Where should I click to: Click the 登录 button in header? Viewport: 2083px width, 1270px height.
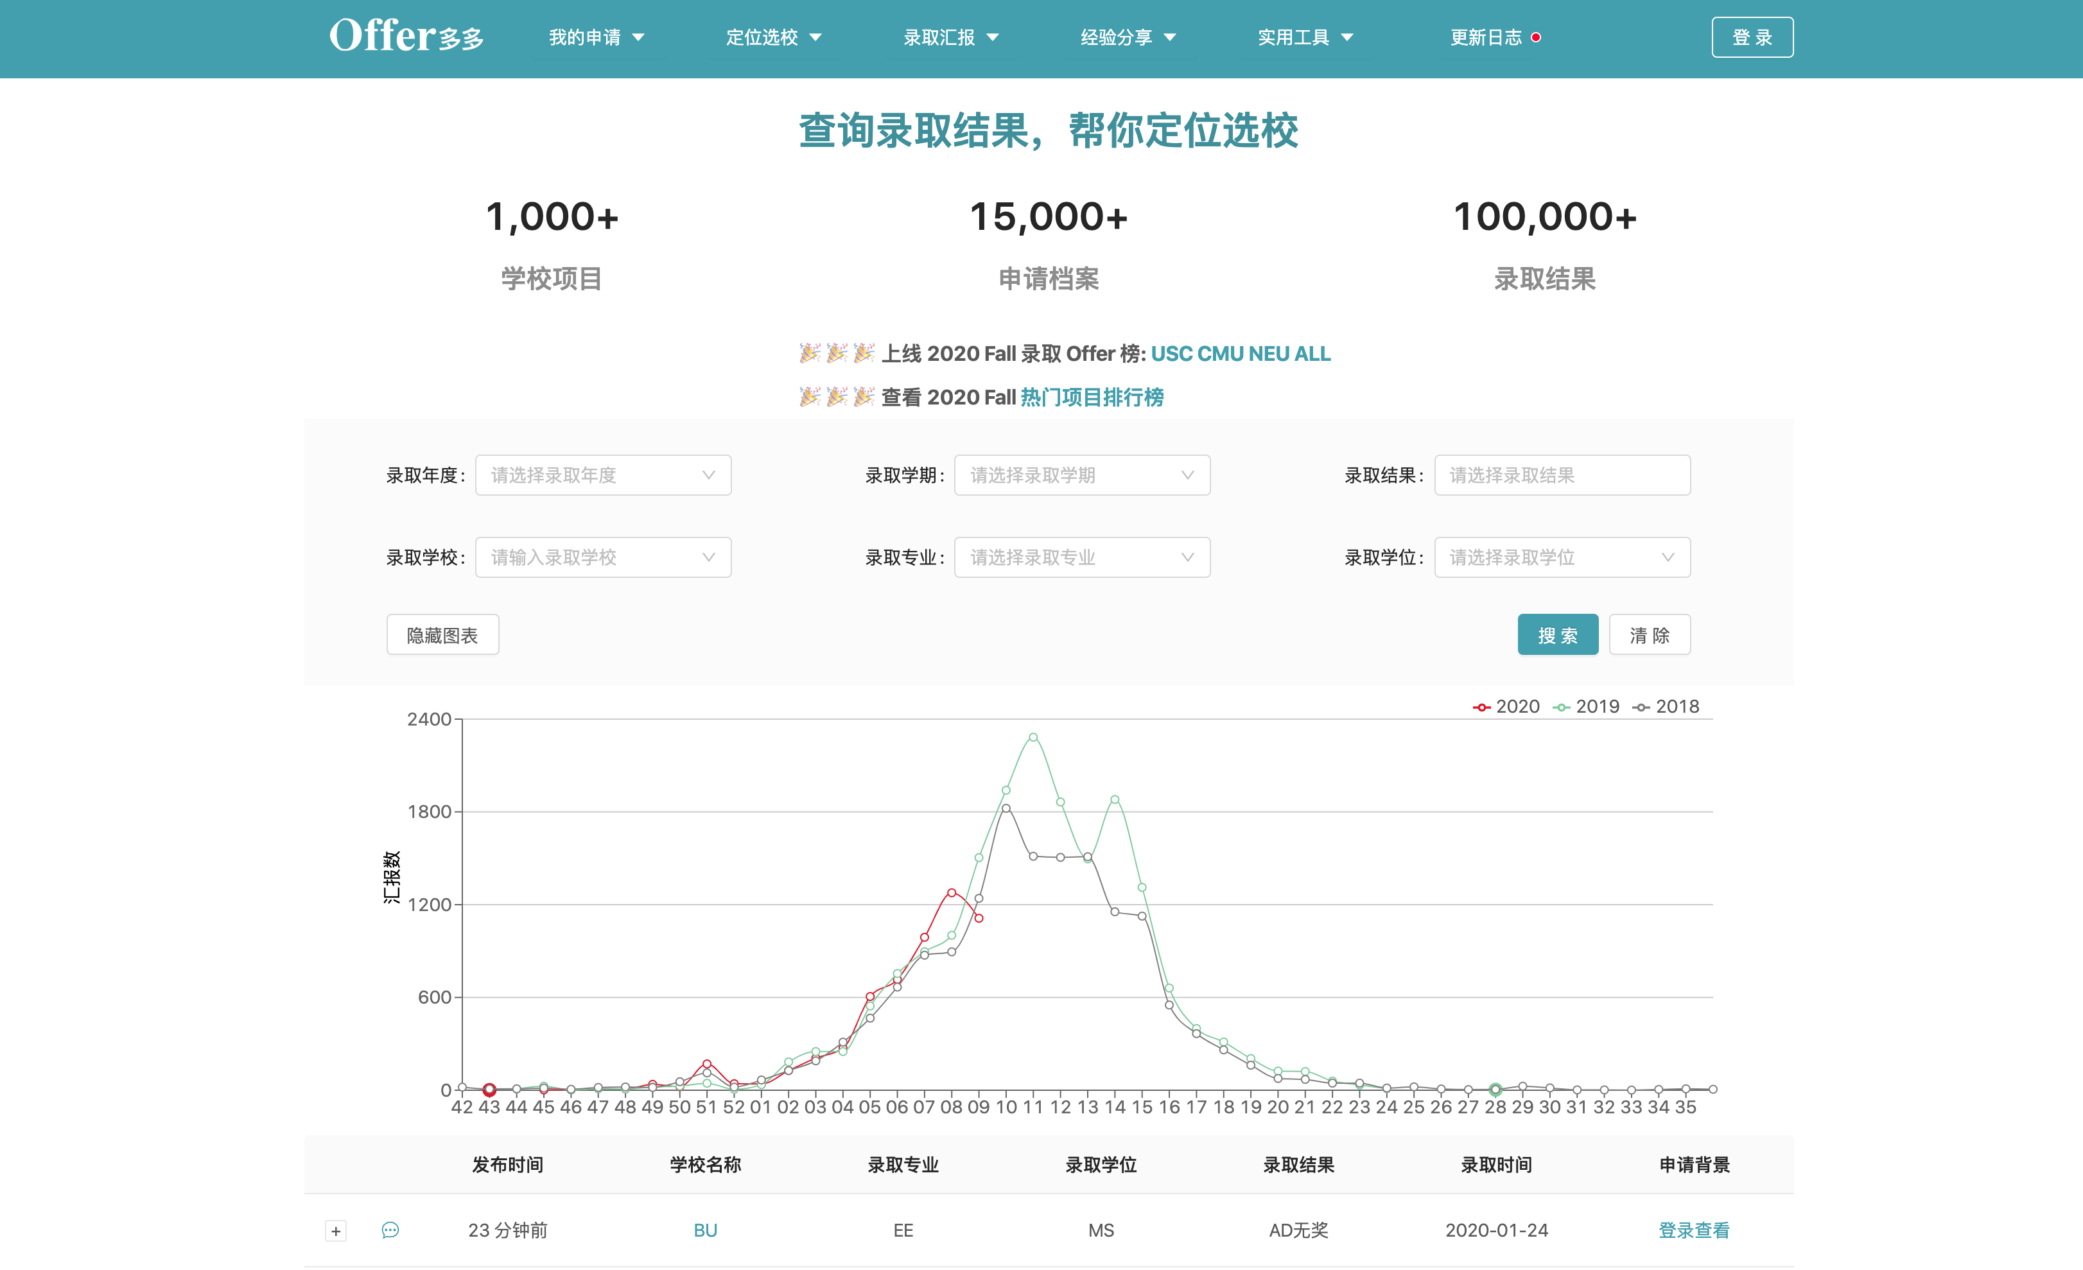pos(1752,37)
